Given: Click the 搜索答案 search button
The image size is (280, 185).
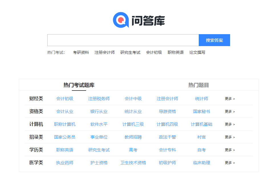Looking at the screenshot, I should [214, 40].
